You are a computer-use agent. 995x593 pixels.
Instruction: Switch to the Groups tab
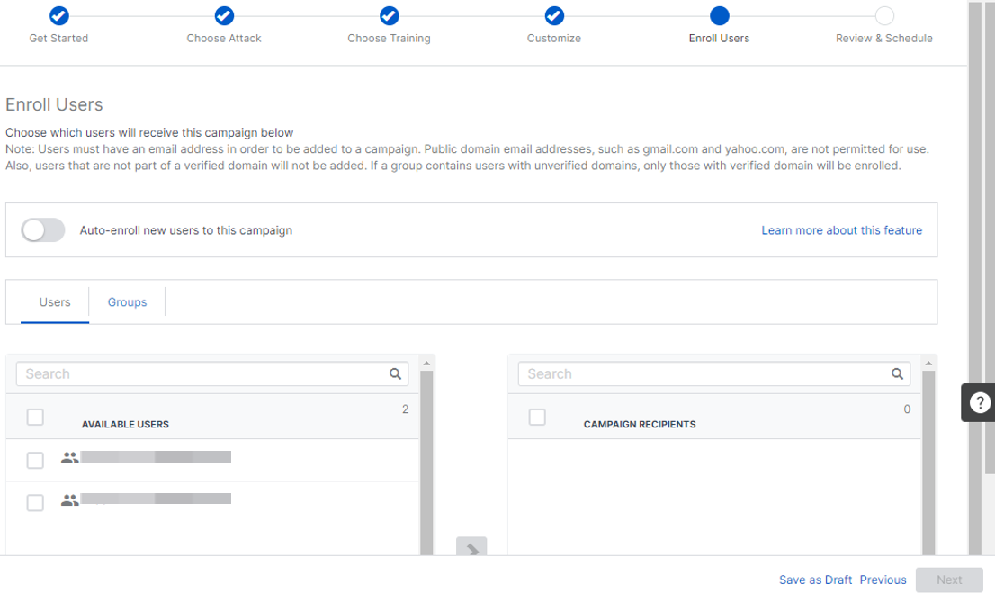[x=127, y=301]
